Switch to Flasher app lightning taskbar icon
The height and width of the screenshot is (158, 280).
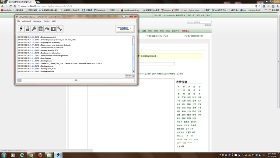point(58,155)
